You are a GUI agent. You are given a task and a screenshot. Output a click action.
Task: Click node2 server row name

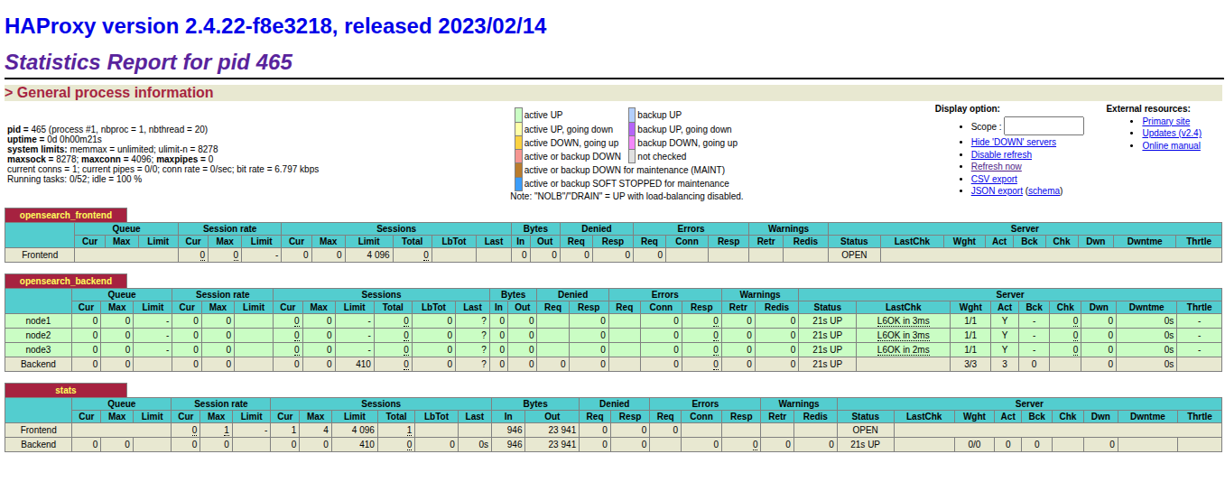(x=38, y=335)
